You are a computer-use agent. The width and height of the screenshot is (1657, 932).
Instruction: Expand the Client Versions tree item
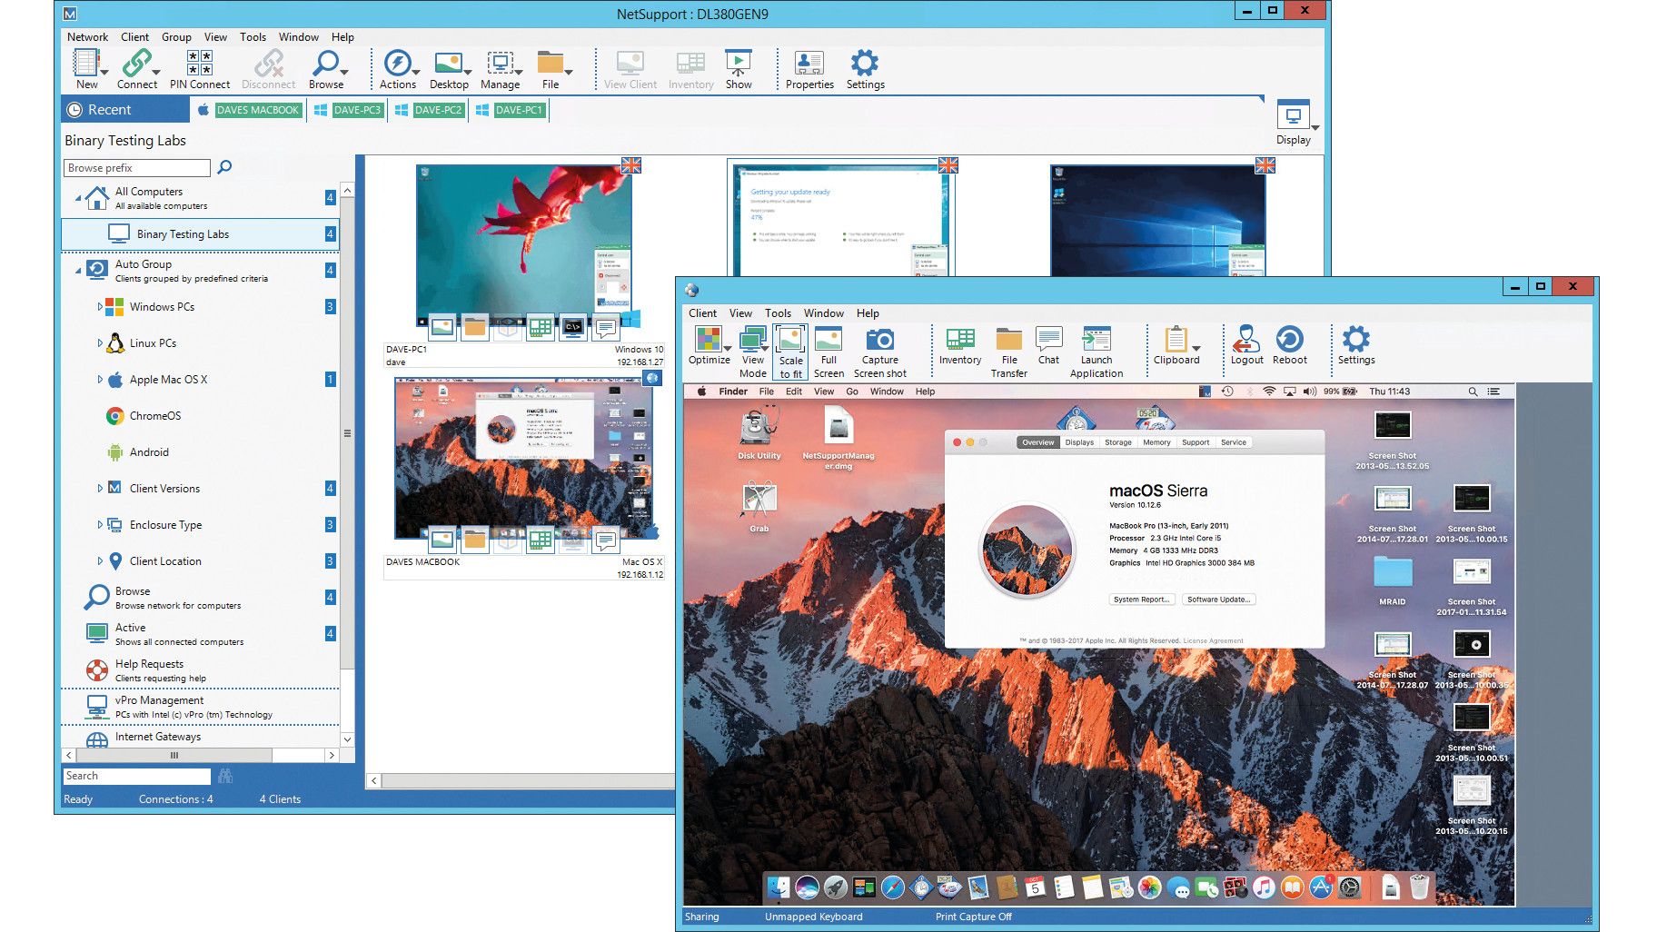(101, 489)
